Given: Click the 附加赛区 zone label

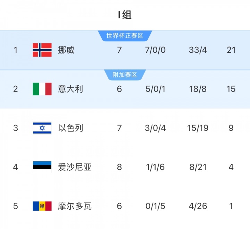Looking at the screenshot, I should click(125, 75).
